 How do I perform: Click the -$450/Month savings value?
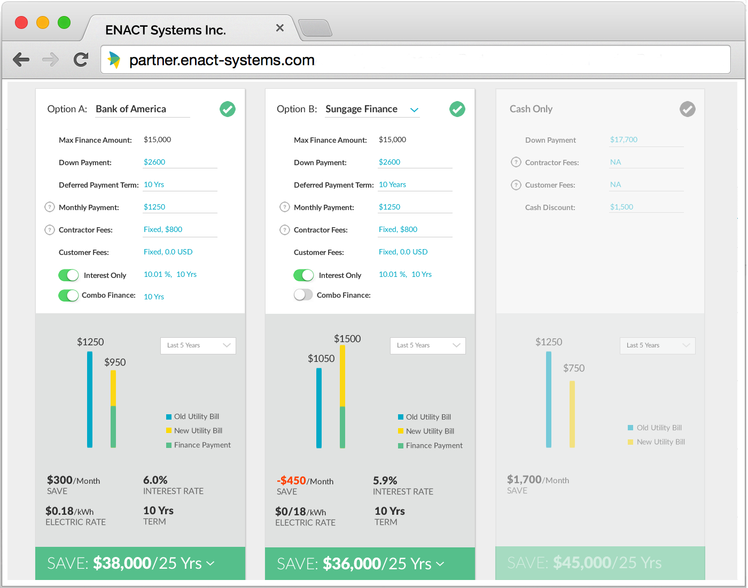coord(305,481)
